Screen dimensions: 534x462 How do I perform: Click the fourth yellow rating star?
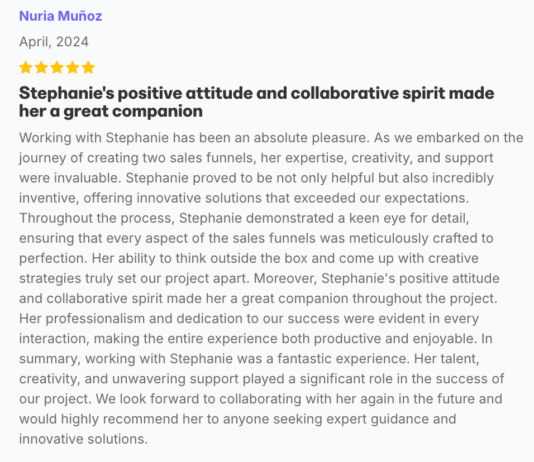point(73,68)
